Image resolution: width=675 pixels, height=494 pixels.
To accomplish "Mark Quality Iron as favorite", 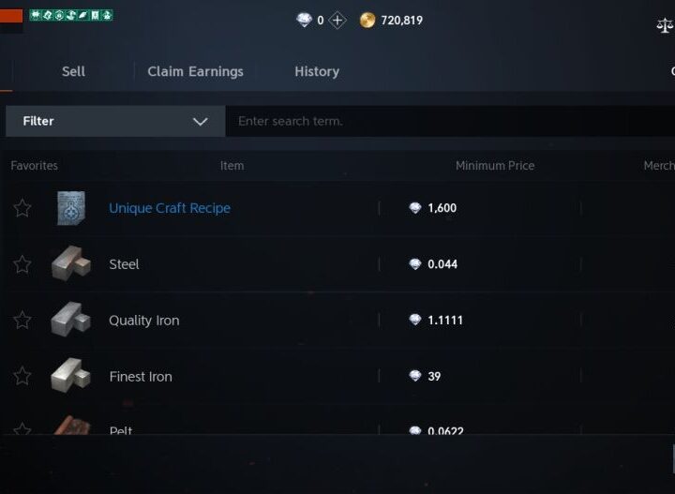I will pyautogui.click(x=22, y=320).
